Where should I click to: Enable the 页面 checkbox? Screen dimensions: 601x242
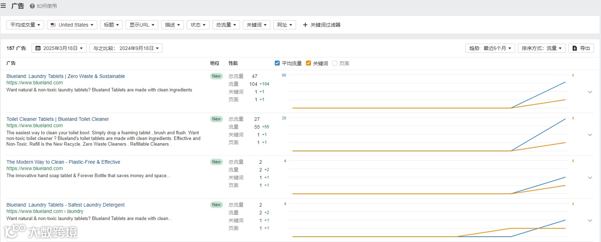pos(335,63)
